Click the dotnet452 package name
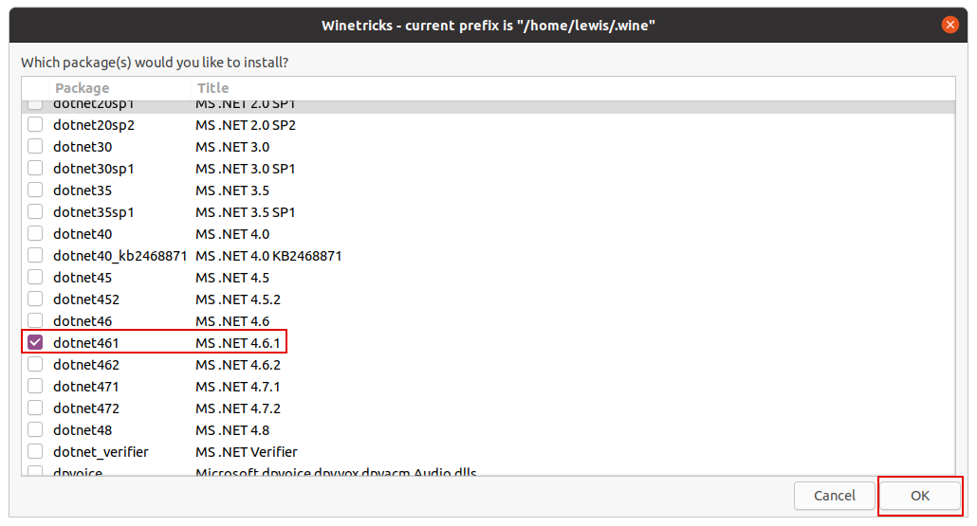Image resolution: width=977 pixels, height=526 pixels. [86, 299]
